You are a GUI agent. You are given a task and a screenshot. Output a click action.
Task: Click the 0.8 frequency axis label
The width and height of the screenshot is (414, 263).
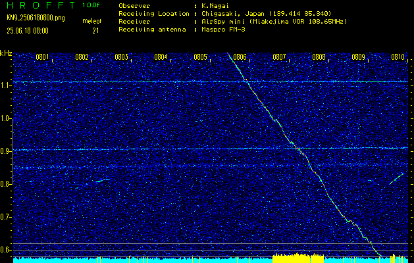point(6,184)
